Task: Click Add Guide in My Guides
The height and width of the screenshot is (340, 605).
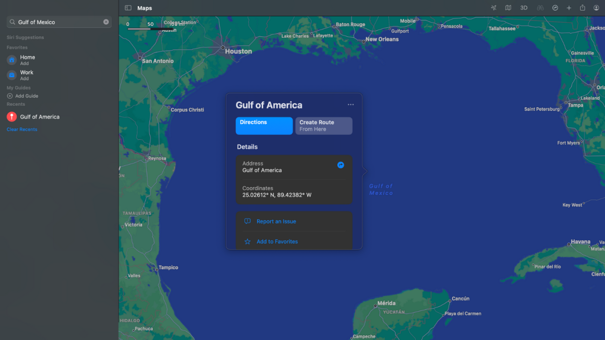Action: click(x=23, y=96)
